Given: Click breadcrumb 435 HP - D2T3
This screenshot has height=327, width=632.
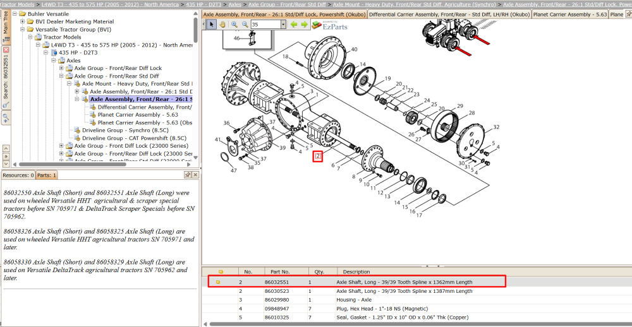Looking at the screenshot, I should click(205, 4).
